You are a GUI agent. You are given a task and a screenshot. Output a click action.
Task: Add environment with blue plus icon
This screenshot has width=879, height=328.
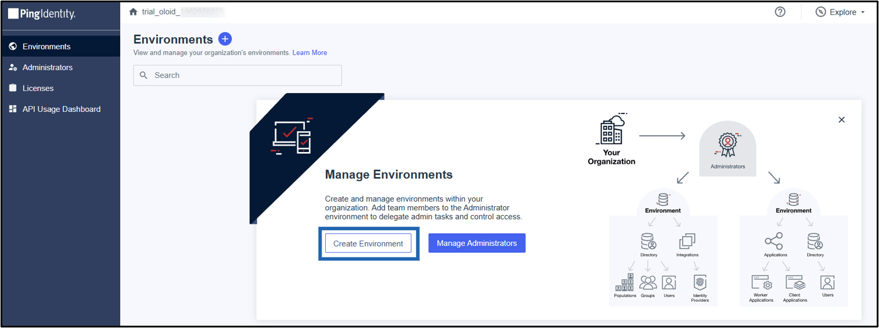click(225, 39)
